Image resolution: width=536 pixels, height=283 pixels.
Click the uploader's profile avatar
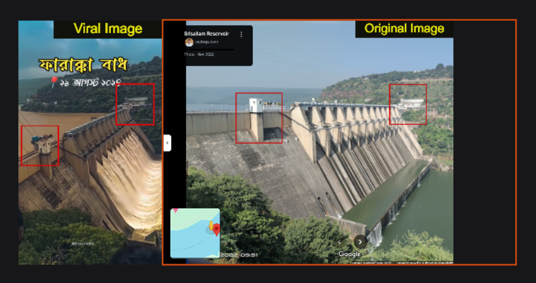tap(189, 42)
